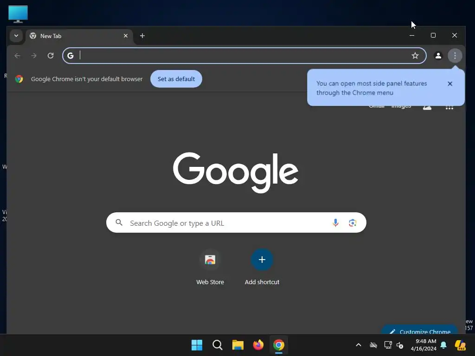Close the Chrome window
Screen dimensions: 475x356
click(455, 35)
